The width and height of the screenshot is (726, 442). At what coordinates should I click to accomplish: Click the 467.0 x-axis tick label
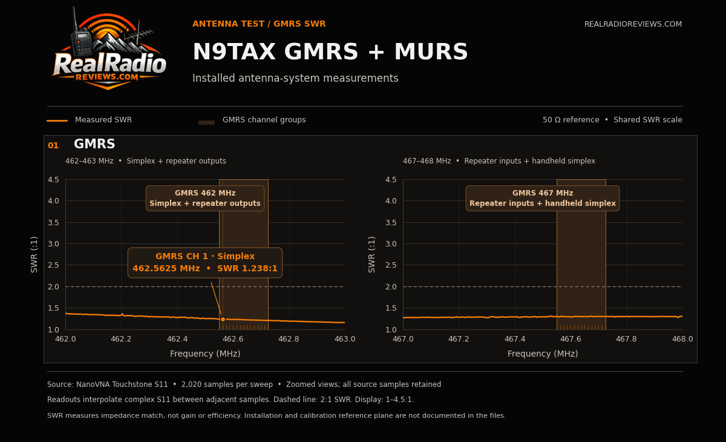tap(403, 339)
